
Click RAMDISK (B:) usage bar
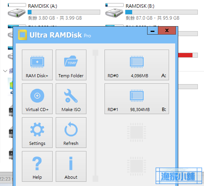[161, 12]
